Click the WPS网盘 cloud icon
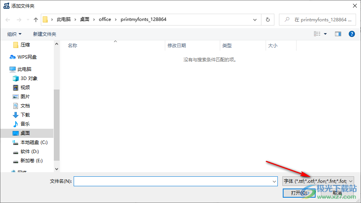This screenshot has width=361, height=203. 13,57
